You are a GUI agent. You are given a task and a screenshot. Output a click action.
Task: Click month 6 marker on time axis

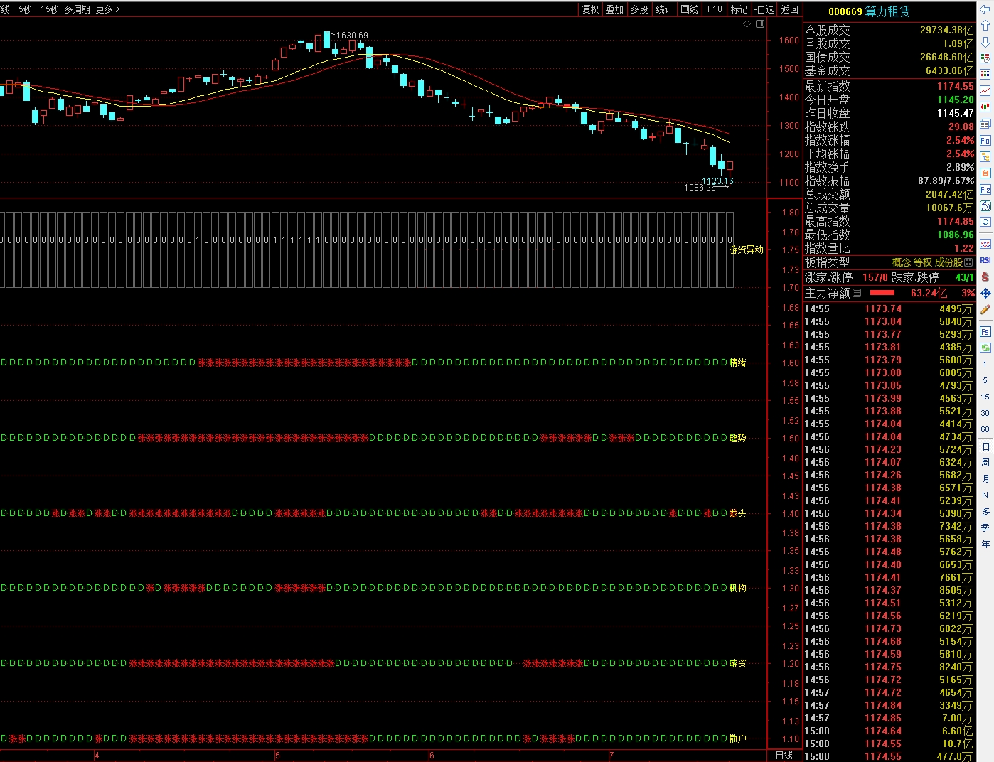tap(432, 756)
